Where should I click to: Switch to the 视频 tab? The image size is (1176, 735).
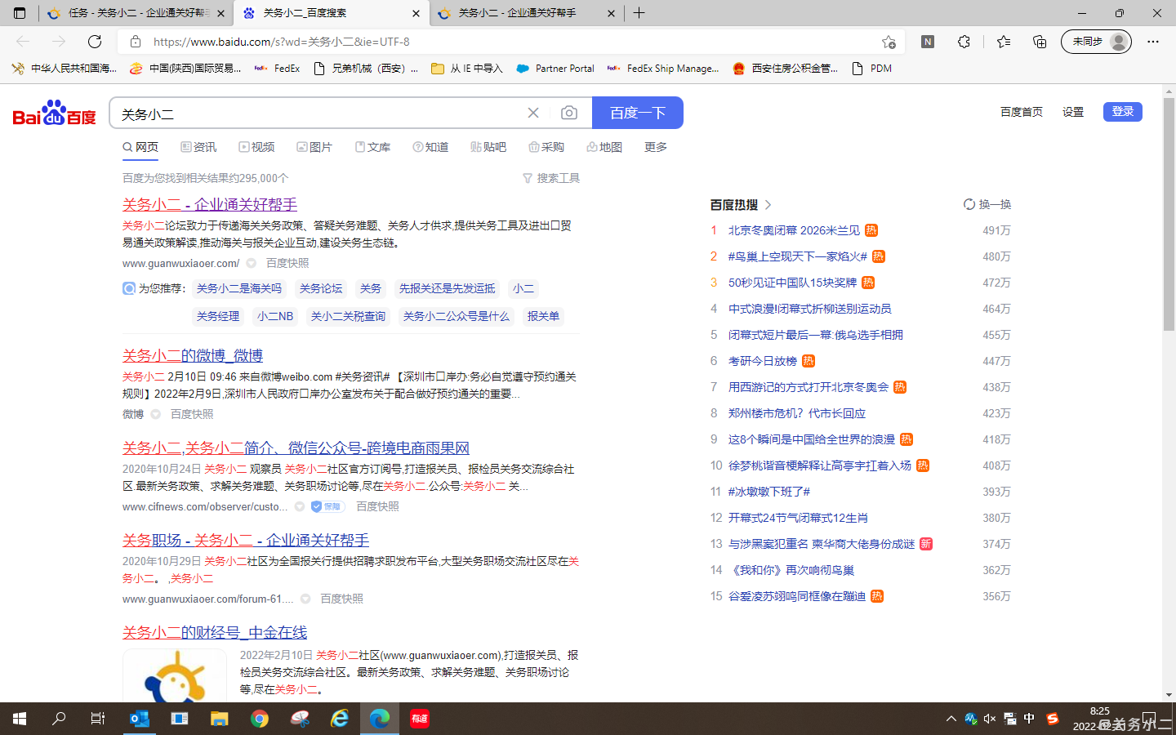[x=256, y=147]
